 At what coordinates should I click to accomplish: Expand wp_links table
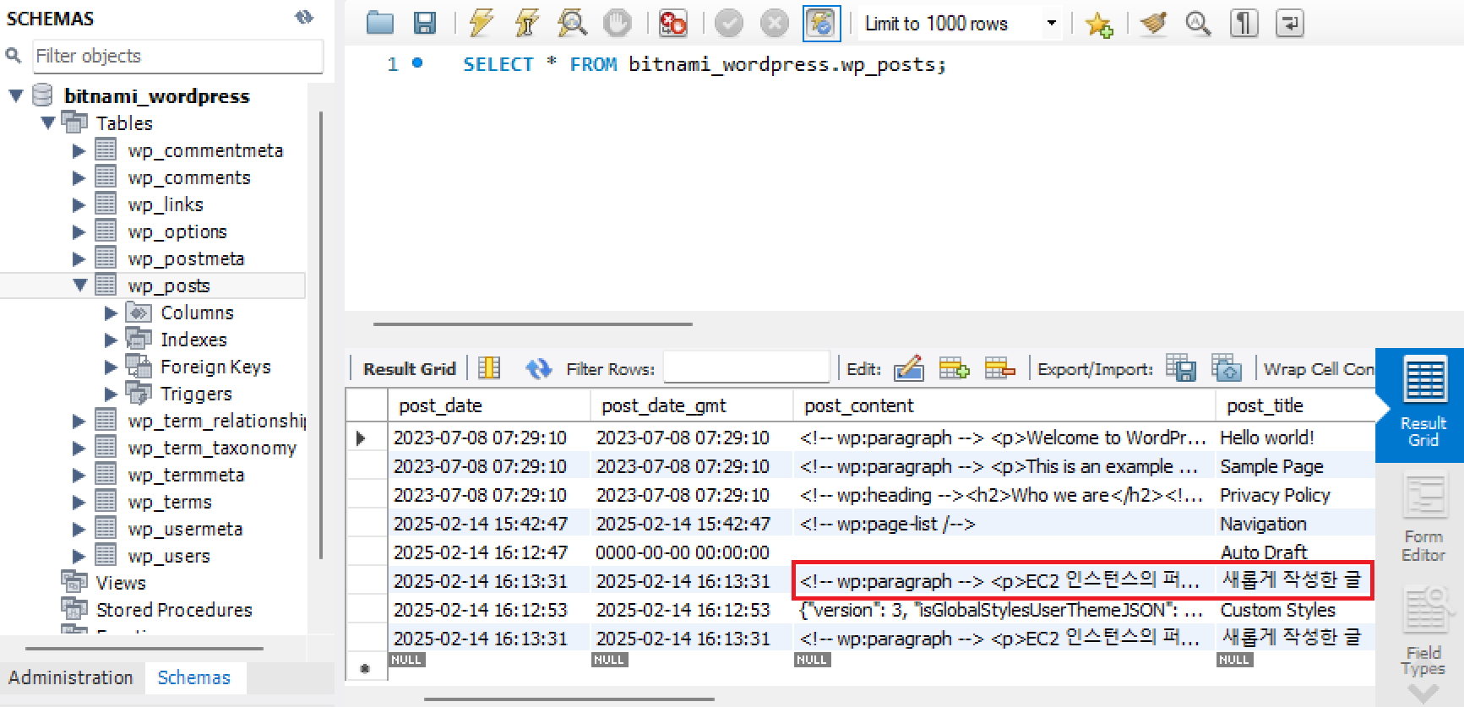pos(79,205)
